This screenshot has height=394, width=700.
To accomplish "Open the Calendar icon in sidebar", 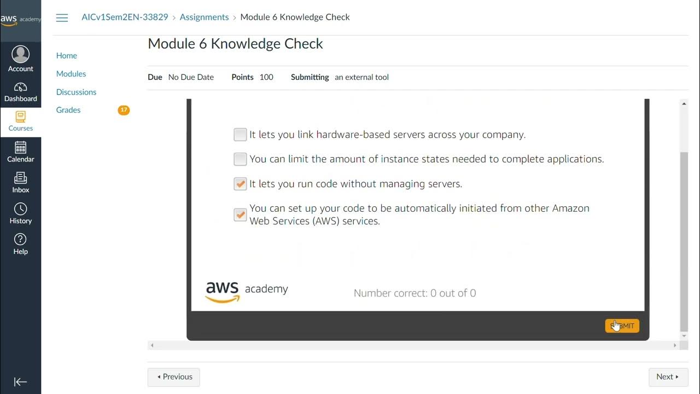I will pos(20,148).
